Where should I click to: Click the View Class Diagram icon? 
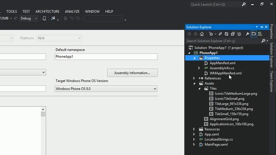click(x=260, y=34)
